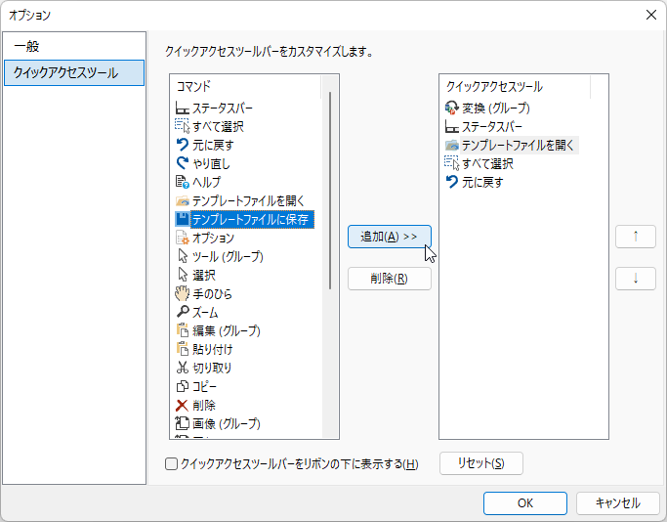Click the options gear document icon
This screenshot has width=667, height=522.
(x=182, y=238)
